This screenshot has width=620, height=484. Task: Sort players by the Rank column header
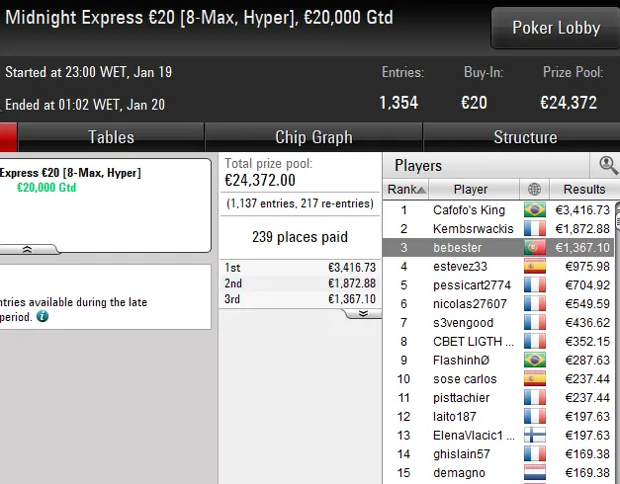tap(406, 190)
